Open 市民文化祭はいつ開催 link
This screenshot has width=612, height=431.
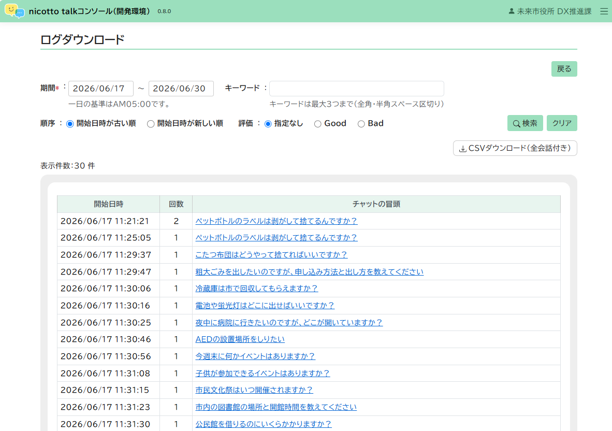coord(254,390)
